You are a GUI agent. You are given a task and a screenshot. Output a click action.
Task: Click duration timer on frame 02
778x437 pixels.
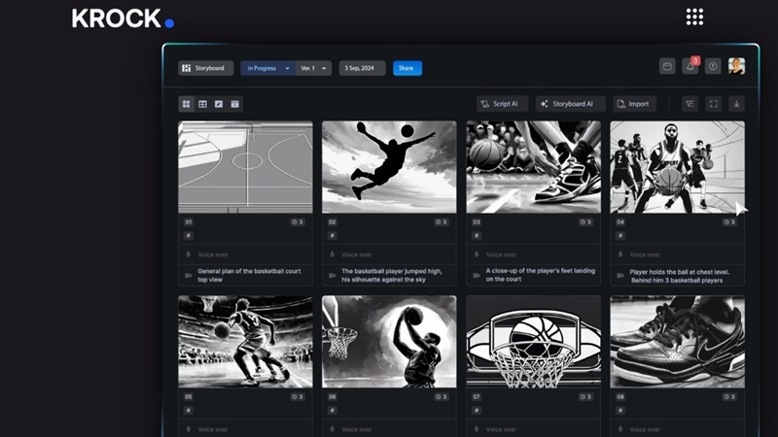click(x=442, y=222)
